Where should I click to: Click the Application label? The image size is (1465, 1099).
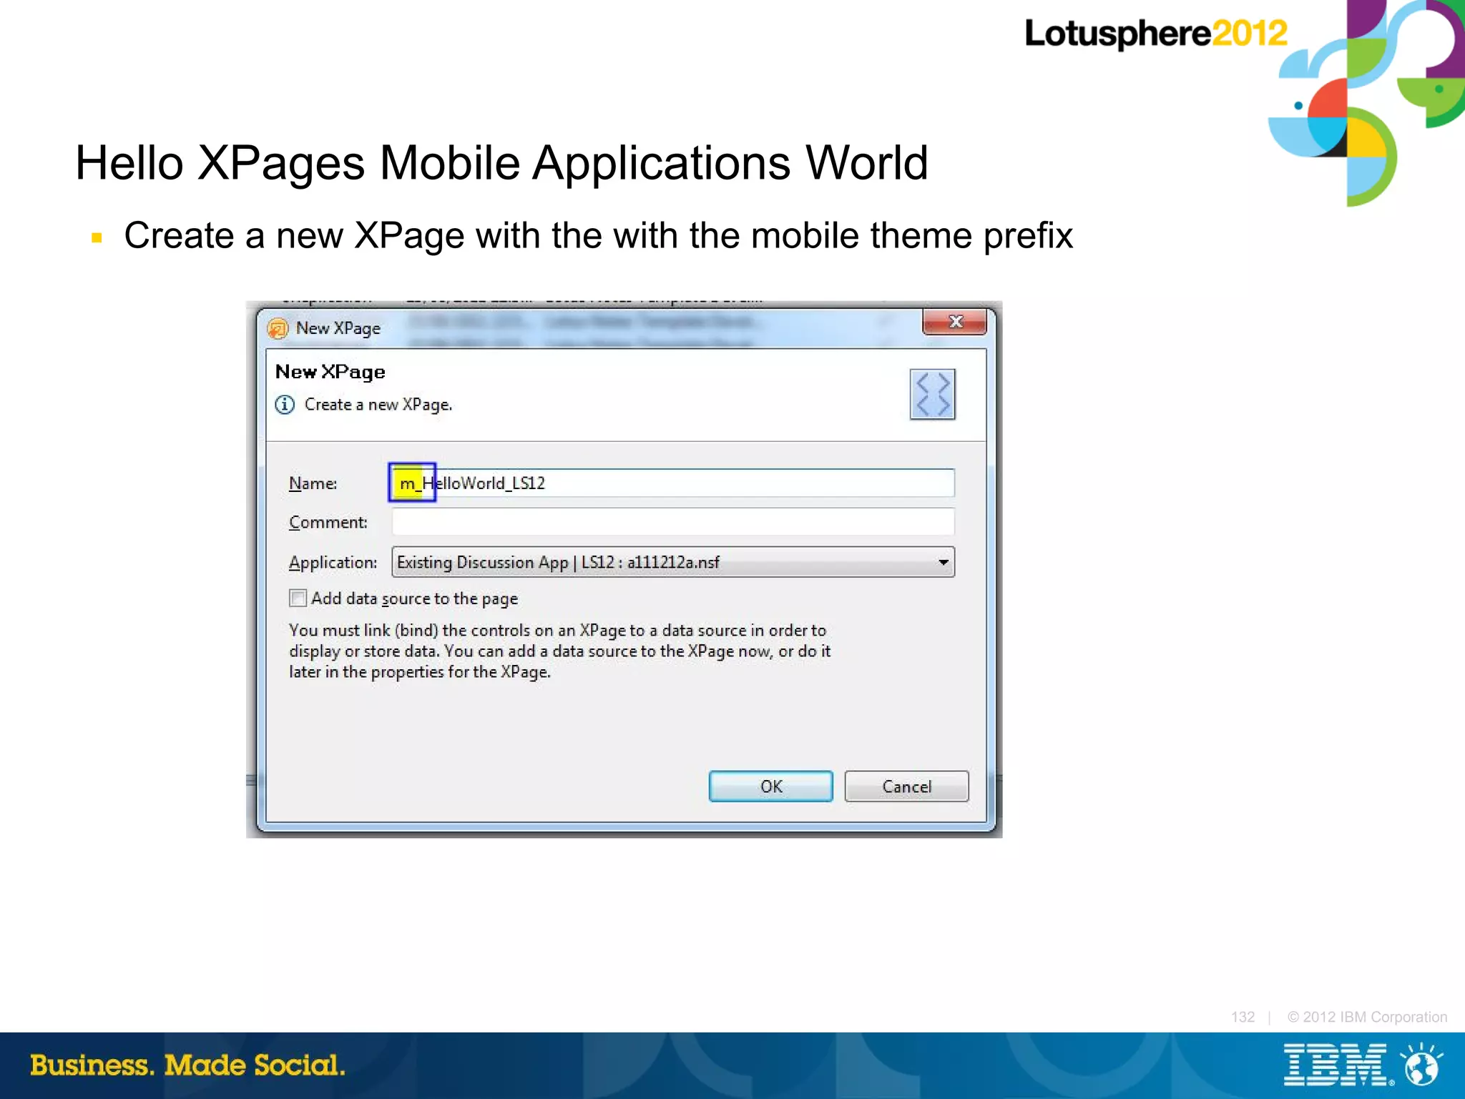pyautogui.click(x=333, y=563)
